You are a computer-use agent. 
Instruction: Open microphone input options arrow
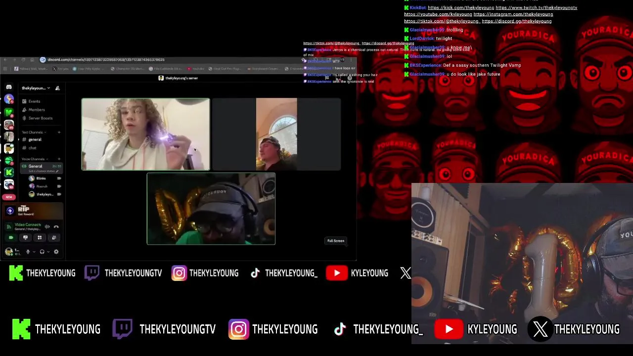(x=34, y=252)
